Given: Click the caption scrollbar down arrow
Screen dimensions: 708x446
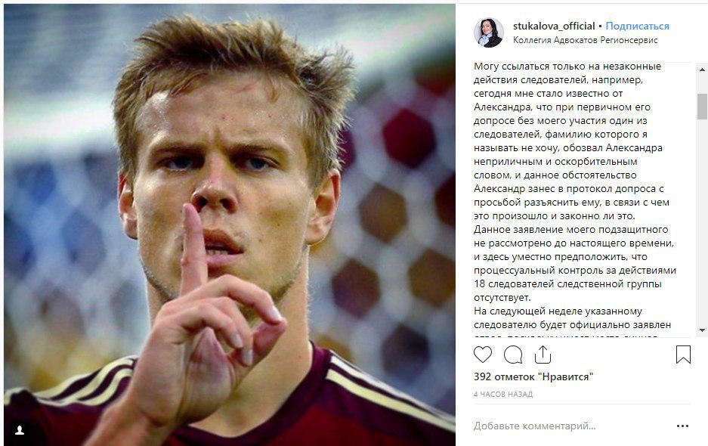Looking at the screenshot, I should [x=702, y=330].
